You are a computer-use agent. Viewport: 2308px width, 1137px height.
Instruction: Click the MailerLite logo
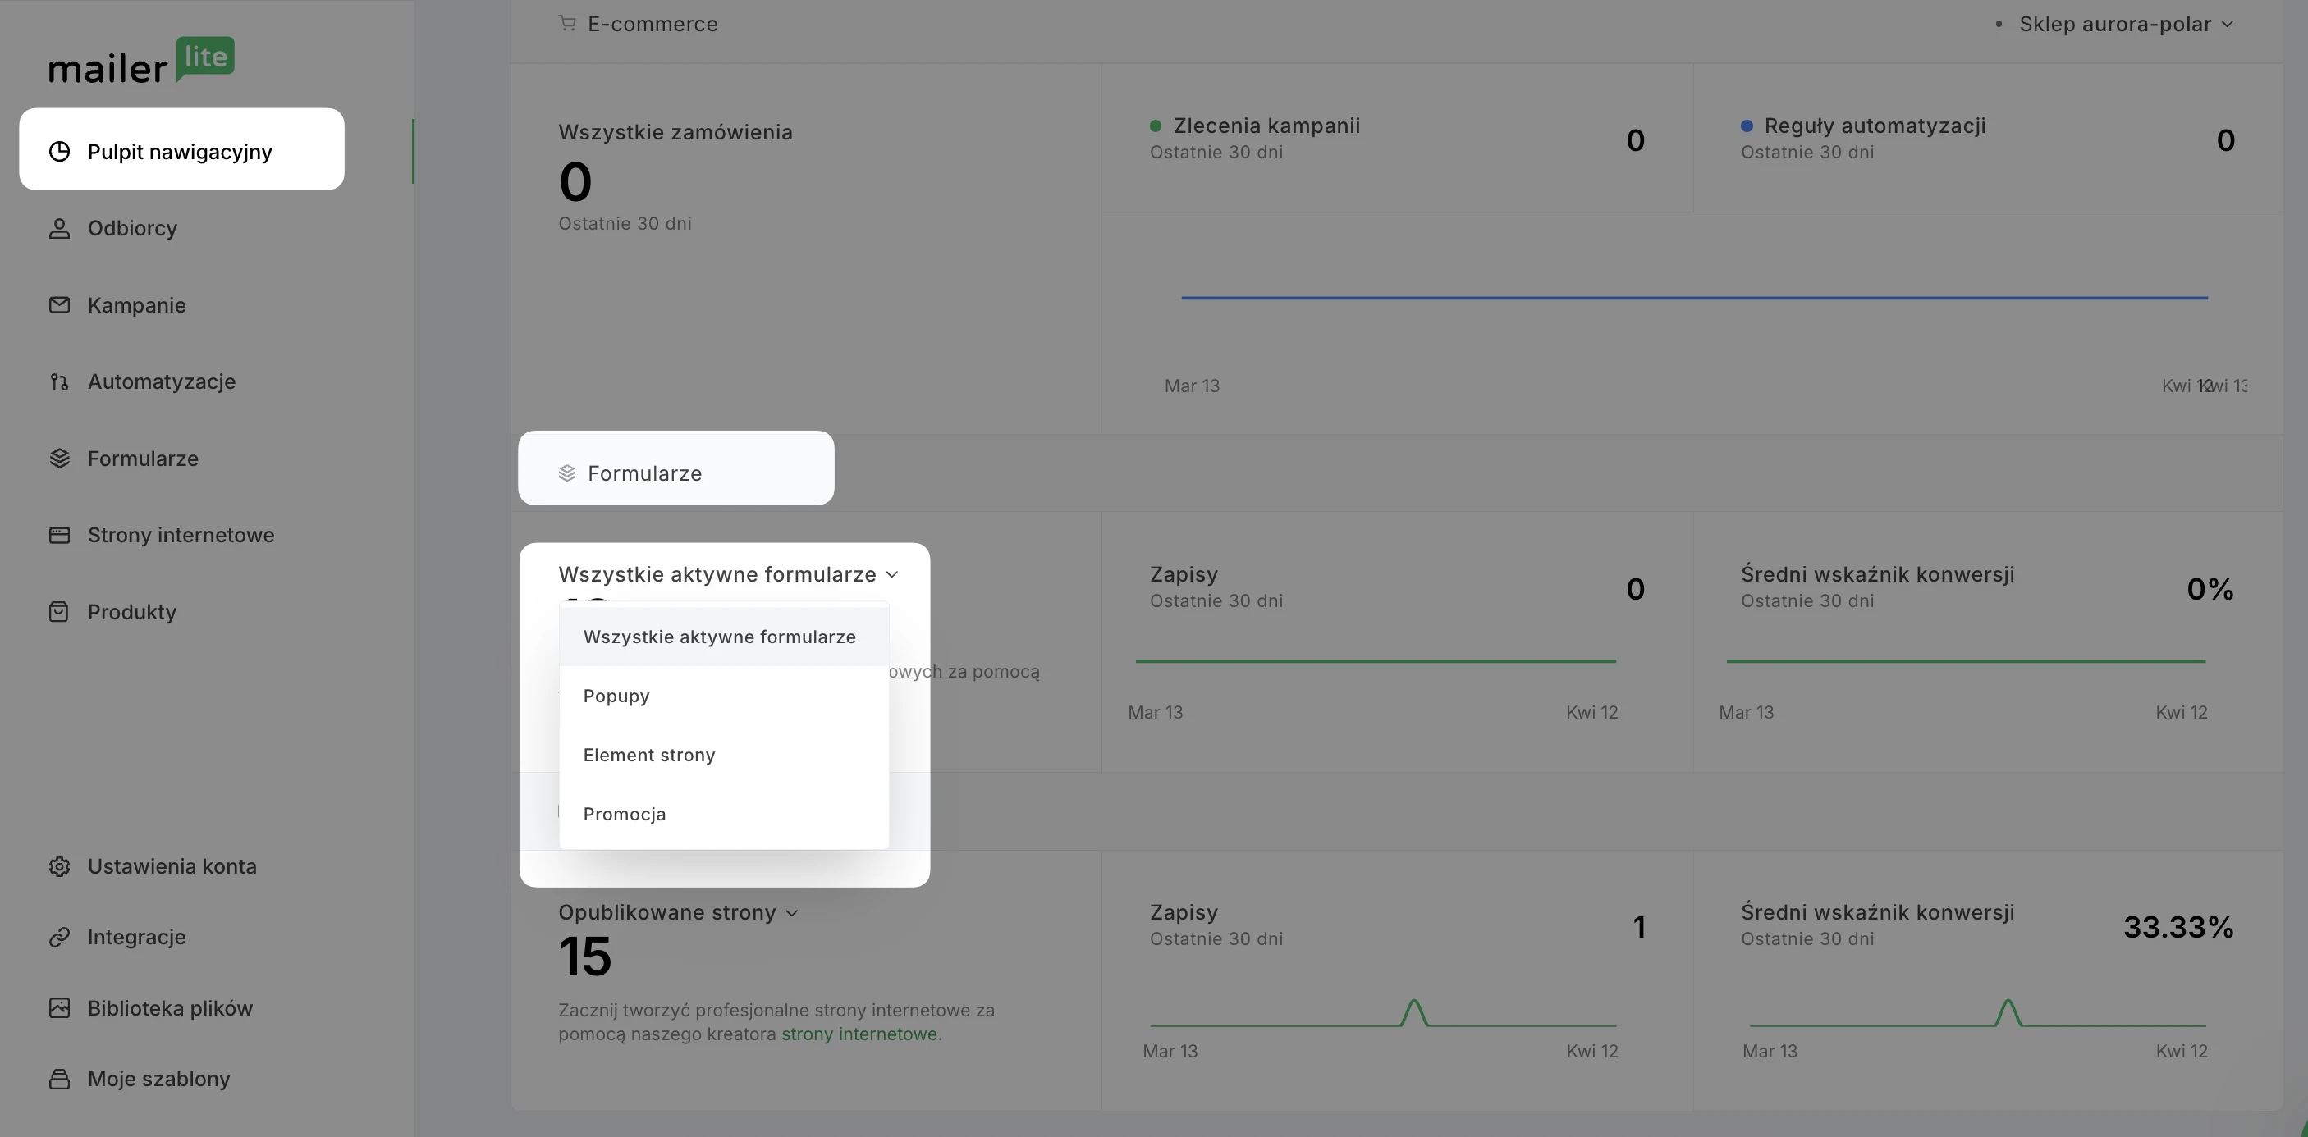click(140, 61)
